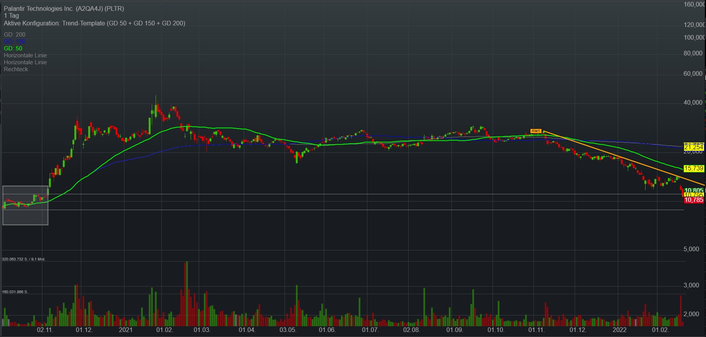Viewport: 706px width, 337px height.
Task: Click the green 15,739 price label
Action: coord(694,168)
